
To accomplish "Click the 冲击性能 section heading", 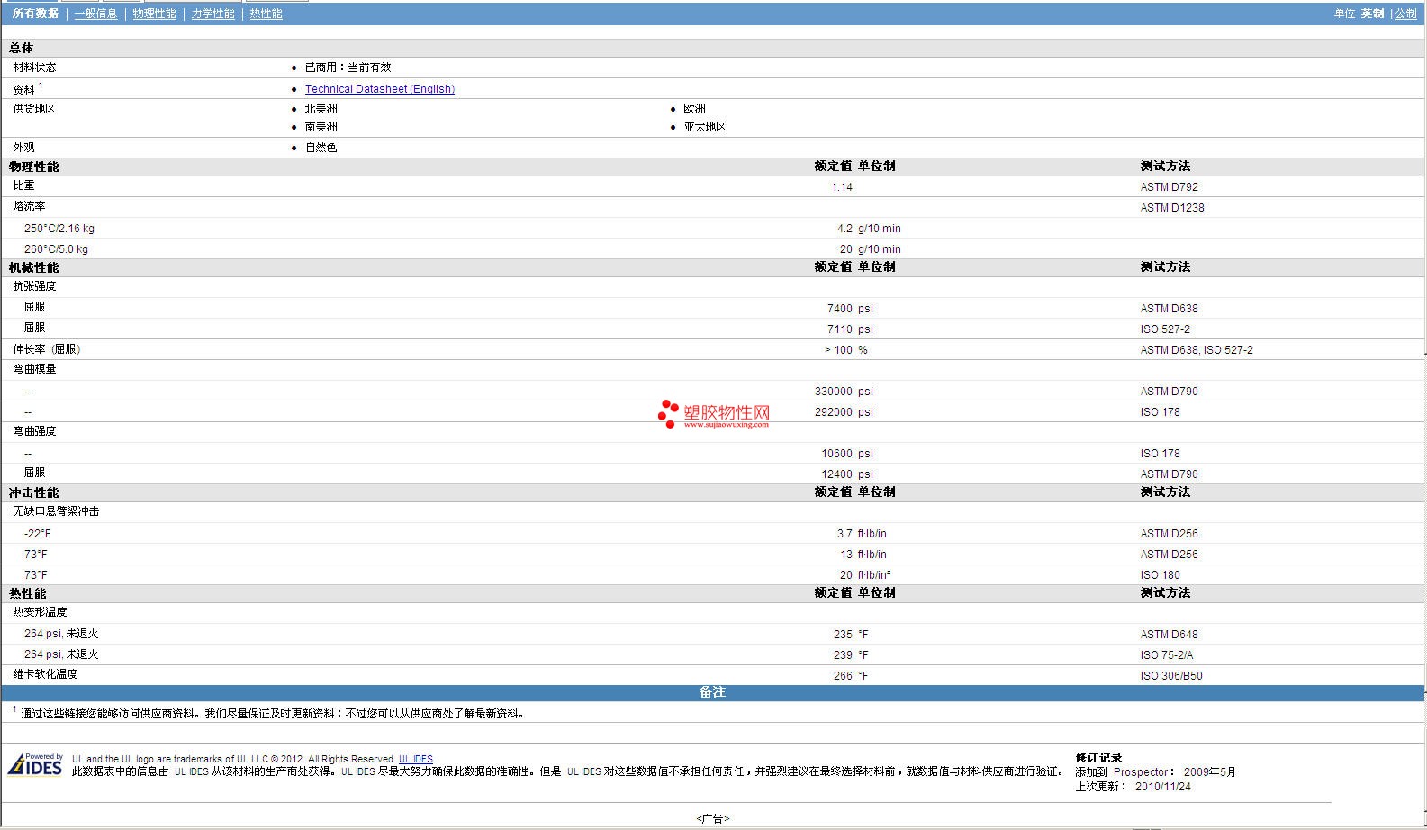I will point(34,492).
